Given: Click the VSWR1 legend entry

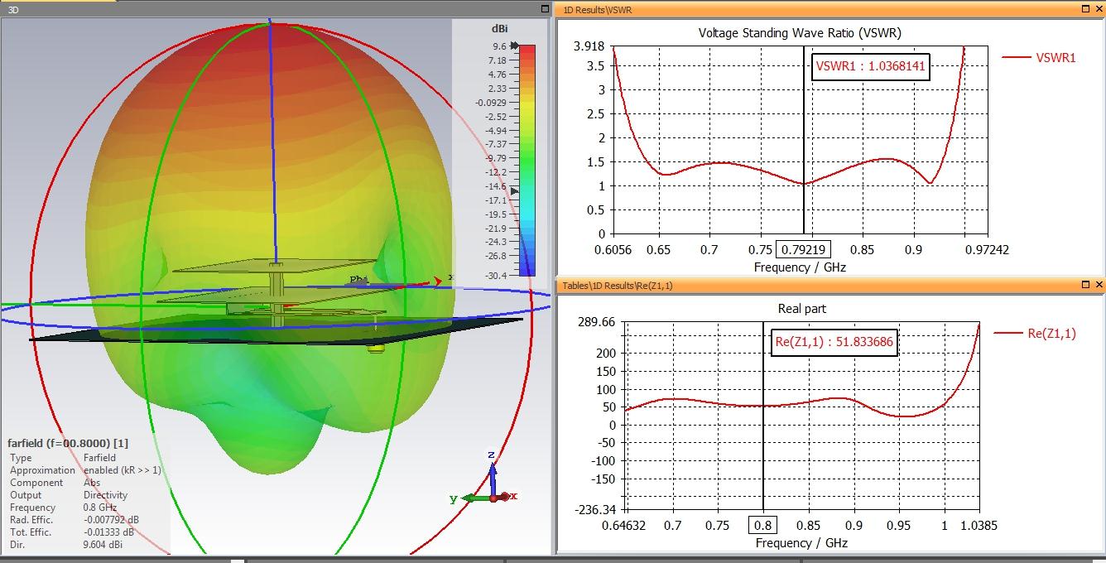Looking at the screenshot, I should click(x=1039, y=57).
